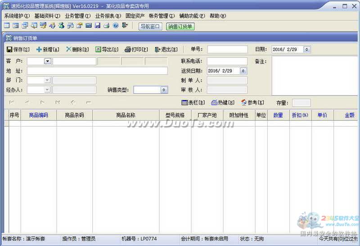This screenshot has height=246, width=360.
Task: Go to previous record navigation arrow
Action: (x=27, y=103)
